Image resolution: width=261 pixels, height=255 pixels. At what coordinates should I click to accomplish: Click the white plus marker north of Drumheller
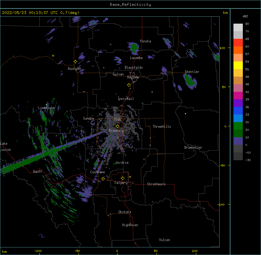pyautogui.click(x=185, y=114)
